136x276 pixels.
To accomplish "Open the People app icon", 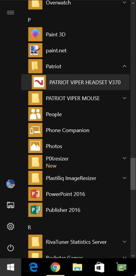I will tap(35, 114).
